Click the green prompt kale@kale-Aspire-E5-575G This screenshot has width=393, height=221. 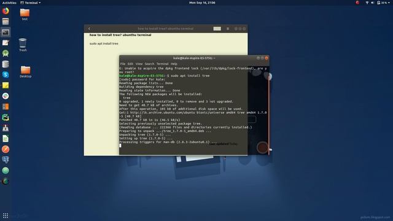pyautogui.click(x=142, y=76)
